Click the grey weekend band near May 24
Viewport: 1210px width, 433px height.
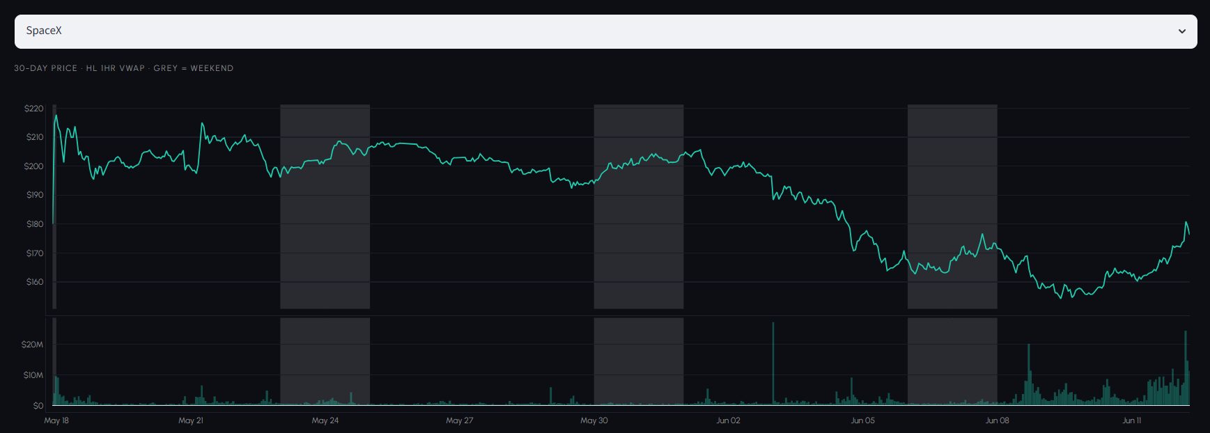[x=325, y=207]
